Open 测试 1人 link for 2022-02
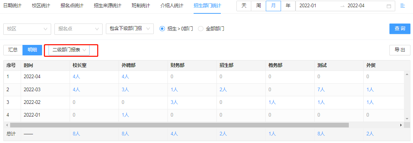This screenshot has width=413, height=143. click(321, 102)
